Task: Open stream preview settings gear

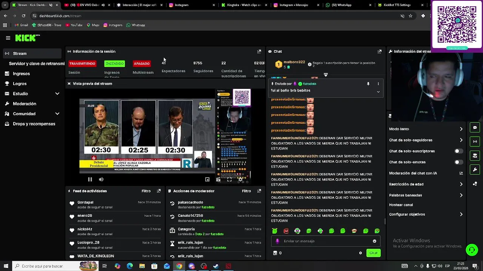Action: [x=240, y=180]
